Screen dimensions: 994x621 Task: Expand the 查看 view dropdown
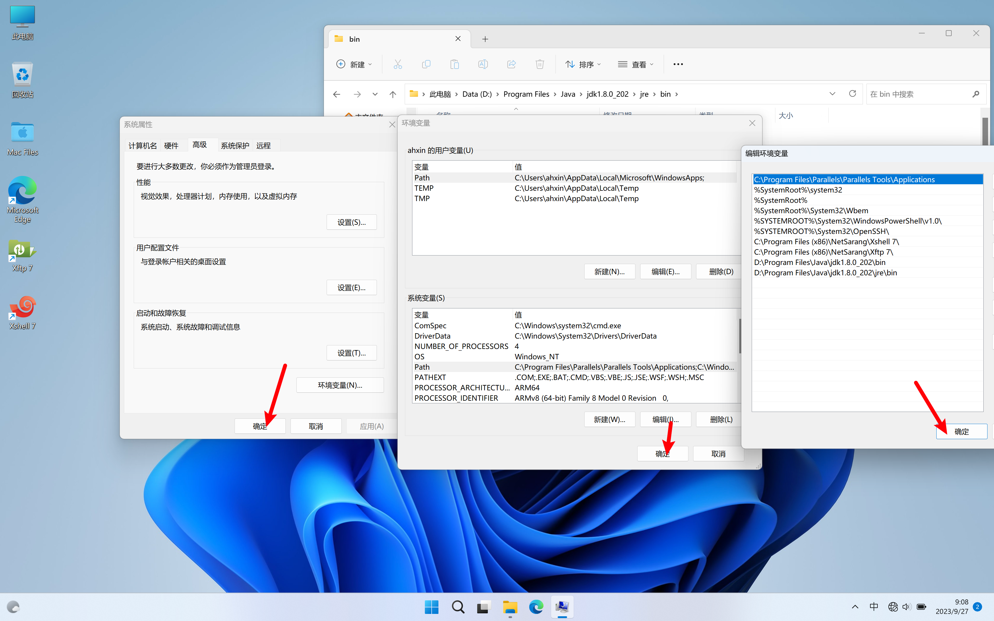coord(635,64)
